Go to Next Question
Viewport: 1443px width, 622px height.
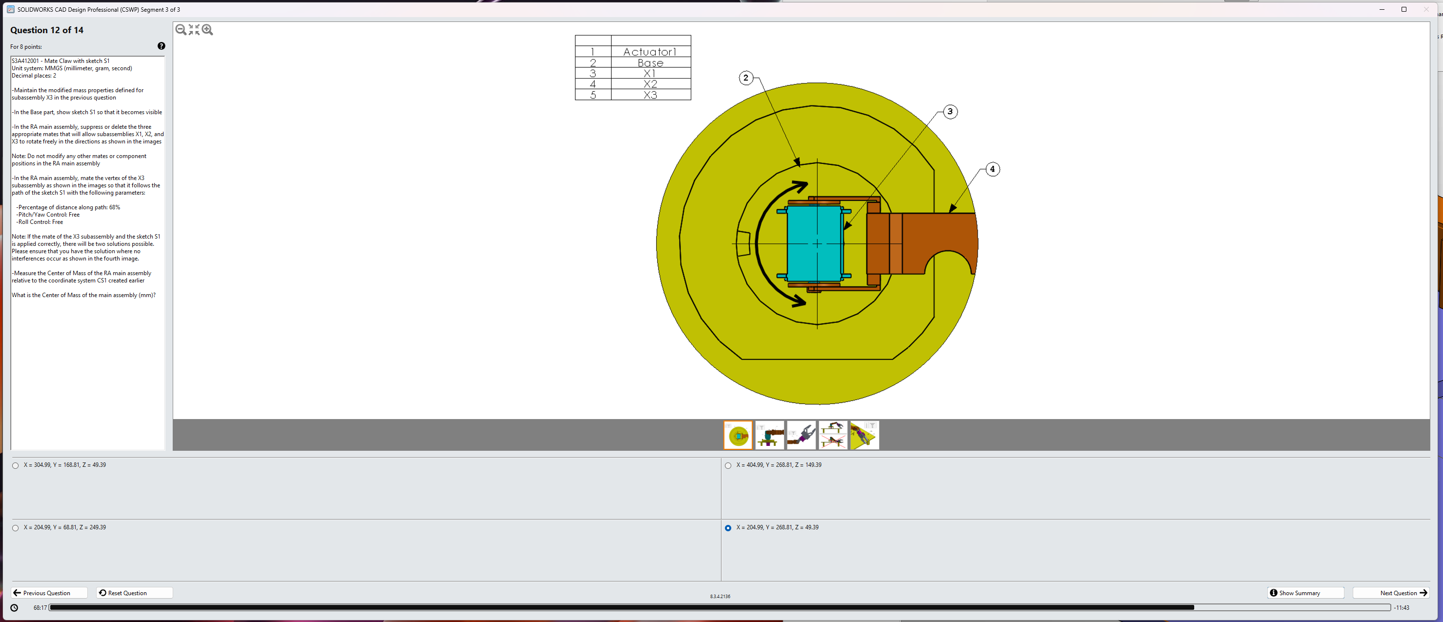[x=1390, y=593]
